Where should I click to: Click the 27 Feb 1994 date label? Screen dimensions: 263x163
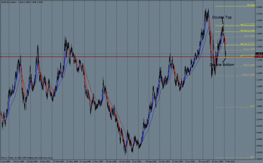[58, 161]
